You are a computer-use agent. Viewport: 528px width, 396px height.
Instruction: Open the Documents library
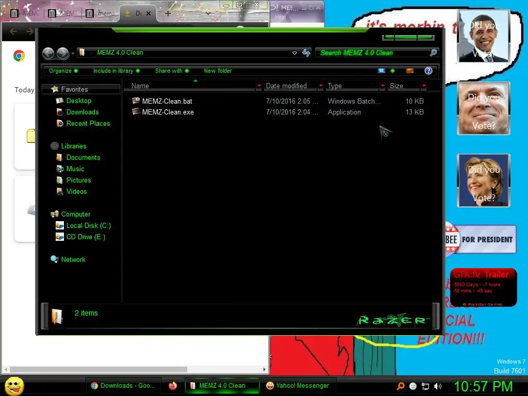[83, 158]
